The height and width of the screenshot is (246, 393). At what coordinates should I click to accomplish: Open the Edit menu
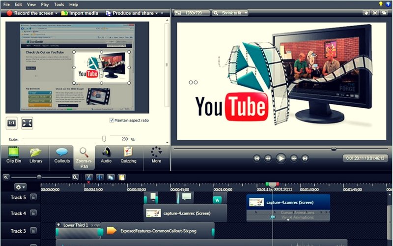point(18,4)
